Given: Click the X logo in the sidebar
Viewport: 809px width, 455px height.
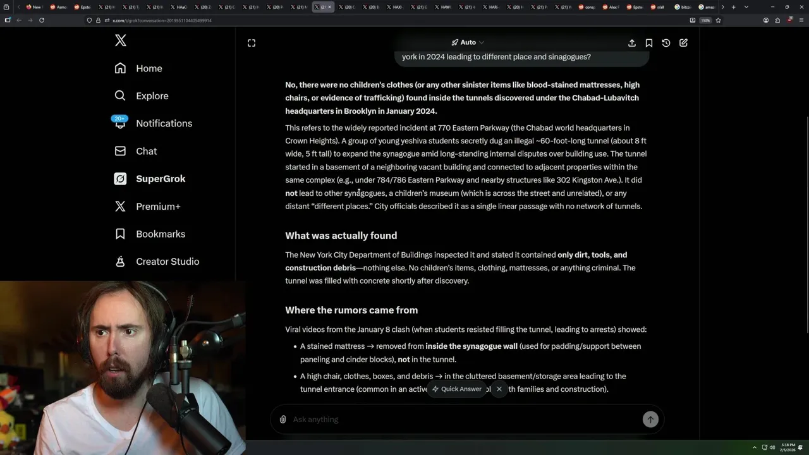Looking at the screenshot, I should click(121, 41).
